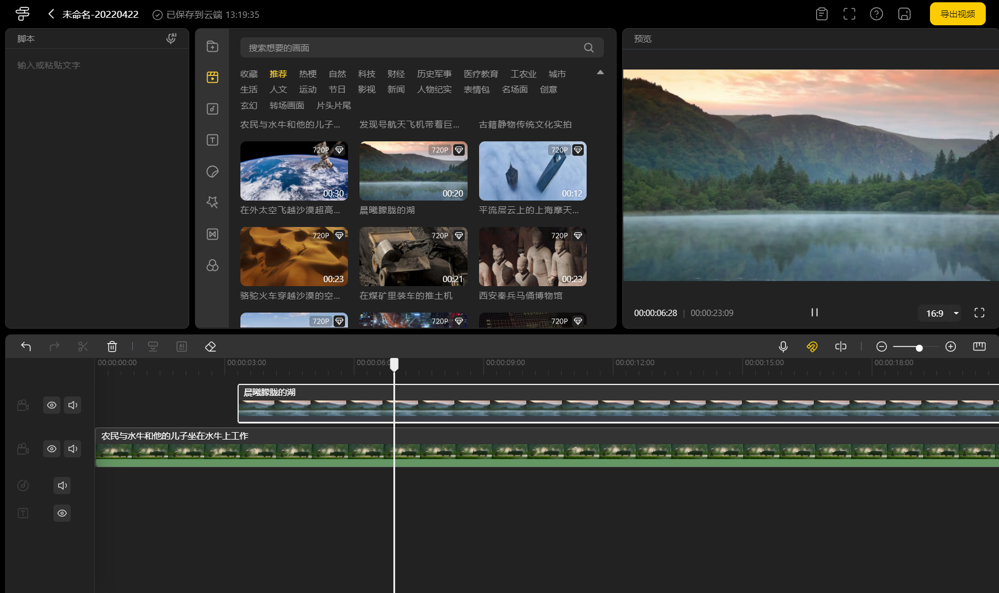
Task: Hide the 晨曦朦胧的湖 track
Action: pos(52,405)
